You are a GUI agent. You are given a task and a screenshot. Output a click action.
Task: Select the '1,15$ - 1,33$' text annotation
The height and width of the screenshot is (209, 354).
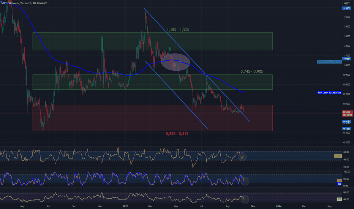click(178, 30)
